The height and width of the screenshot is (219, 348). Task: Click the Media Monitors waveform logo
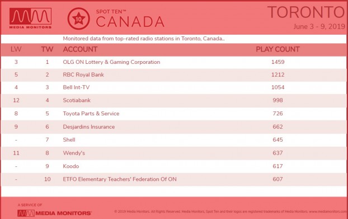click(30, 18)
